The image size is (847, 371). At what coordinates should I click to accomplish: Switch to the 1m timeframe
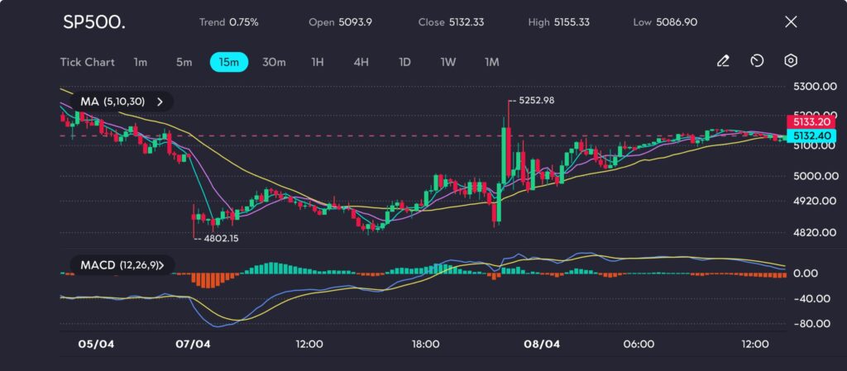141,62
